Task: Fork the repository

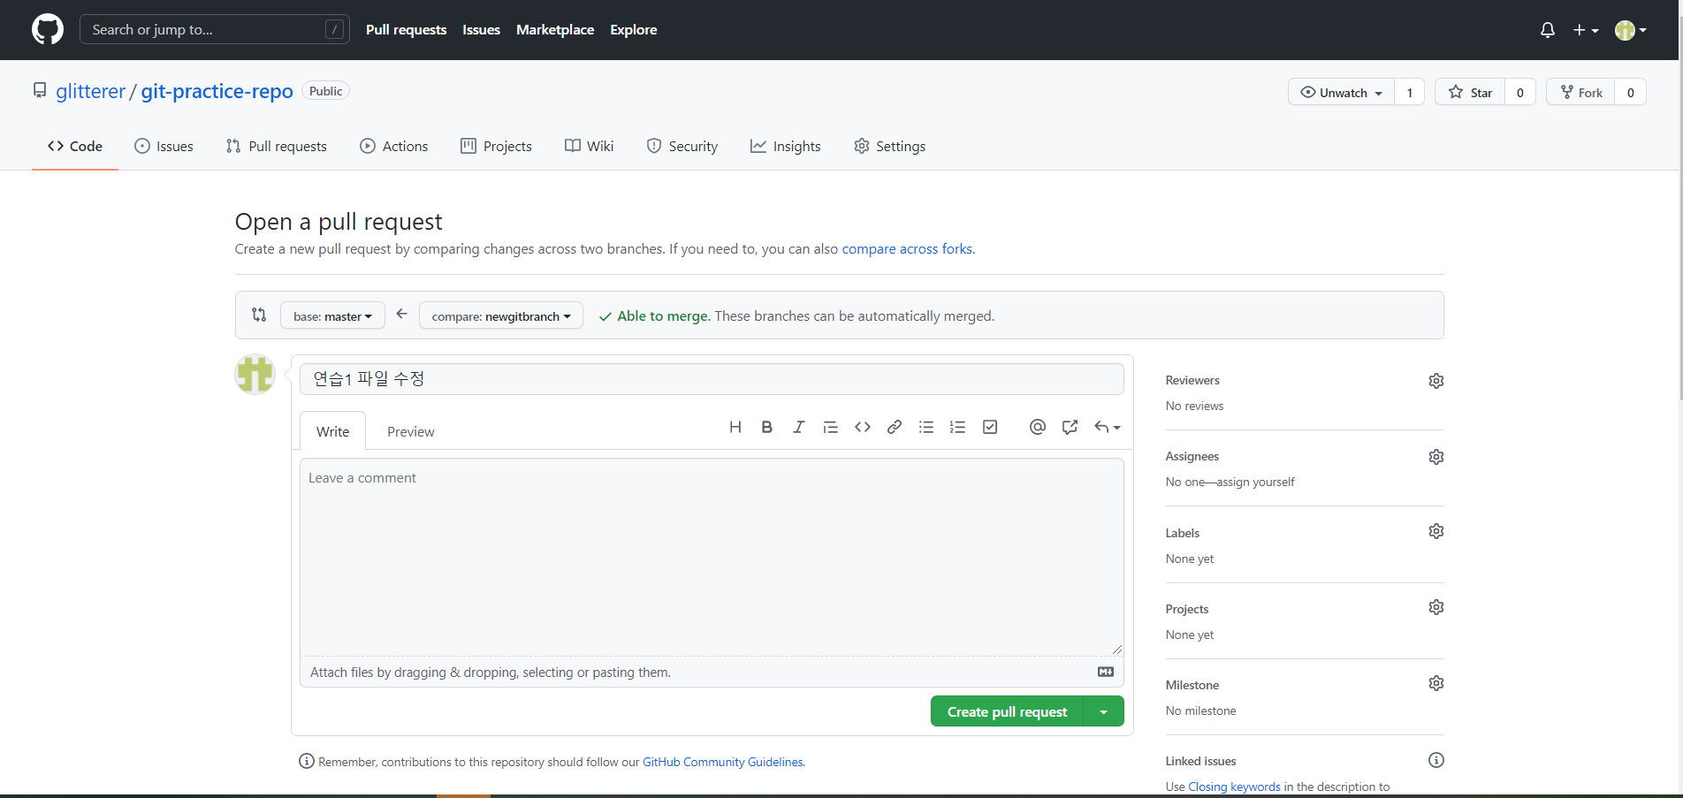Action: coord(1580,92)
